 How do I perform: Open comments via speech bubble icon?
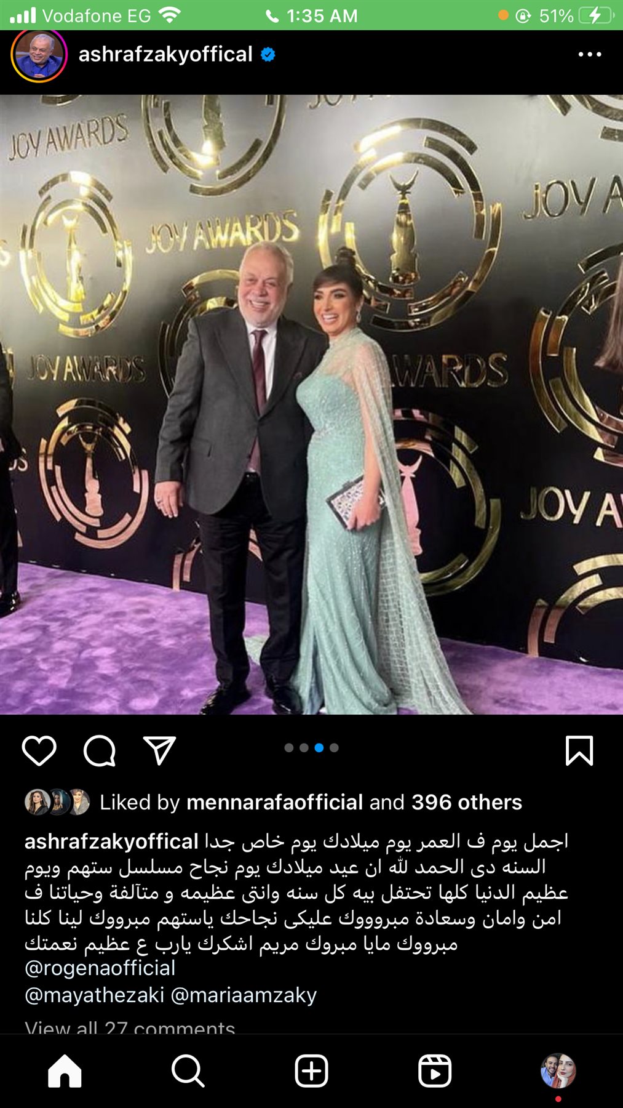(100, 750)
